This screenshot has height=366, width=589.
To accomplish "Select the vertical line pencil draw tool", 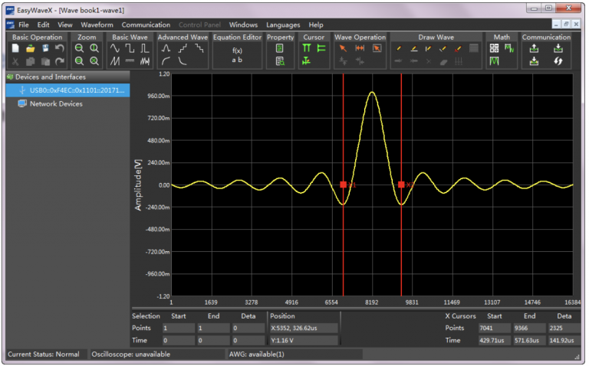I will click(x=428, y=48).
